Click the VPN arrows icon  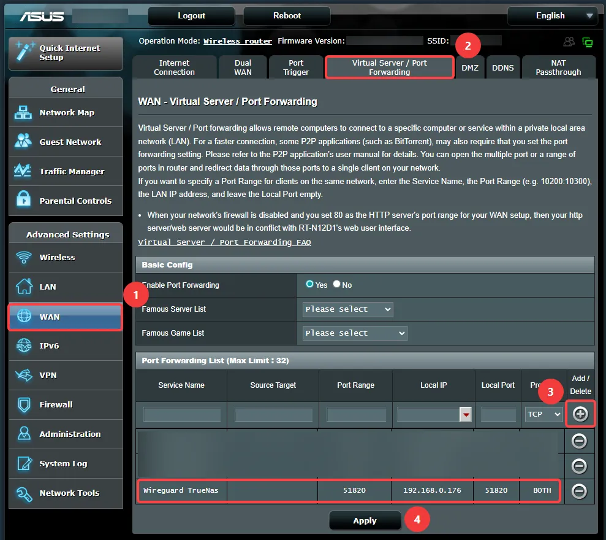24,375
